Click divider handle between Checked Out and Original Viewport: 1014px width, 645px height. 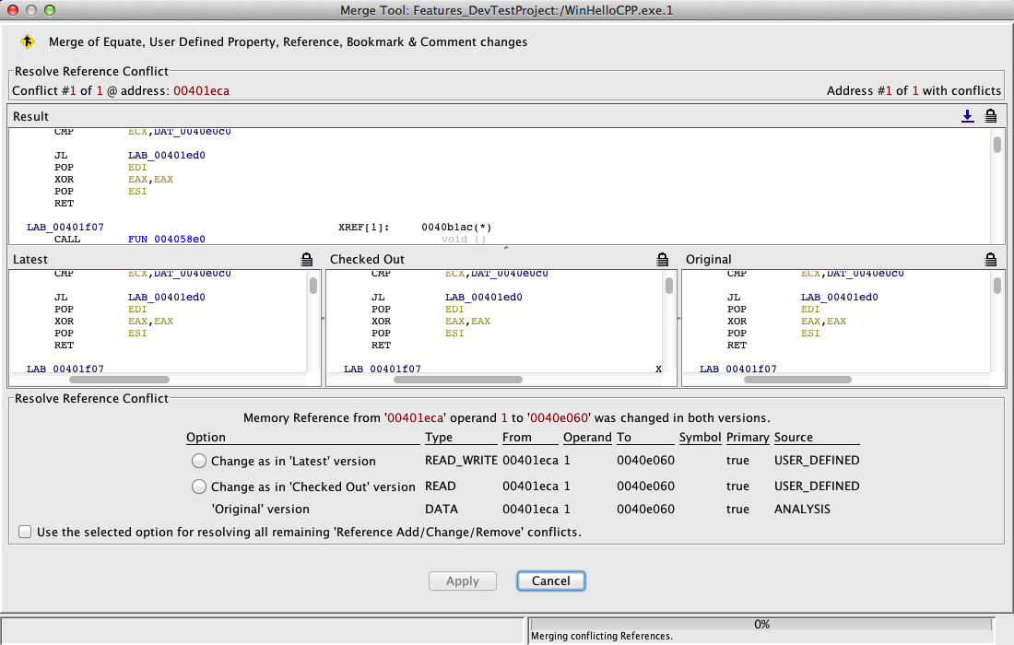(x=678, y=318)
